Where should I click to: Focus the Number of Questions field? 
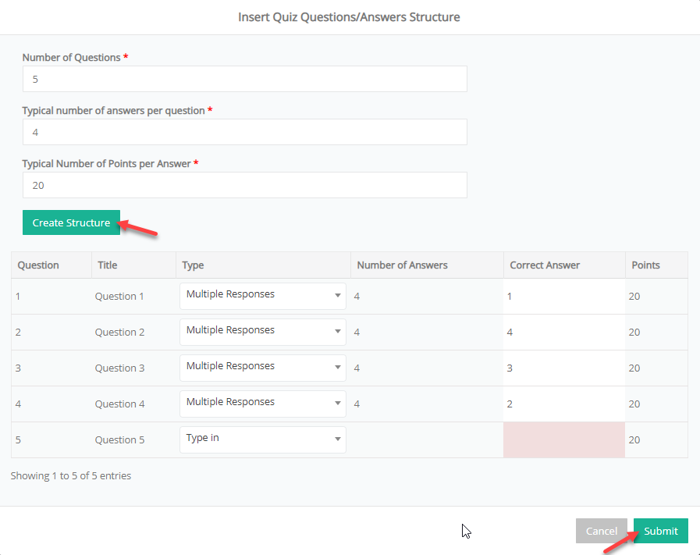[x=244, y=79]
